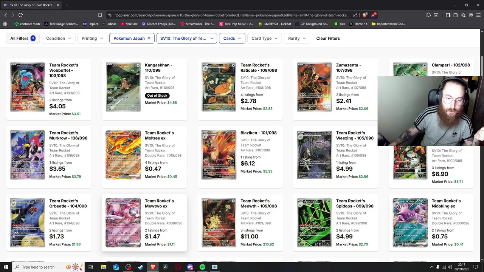Bookmark this page with the bookmark icon
Viewport: 484px width, 272px height.
(100, 15)
